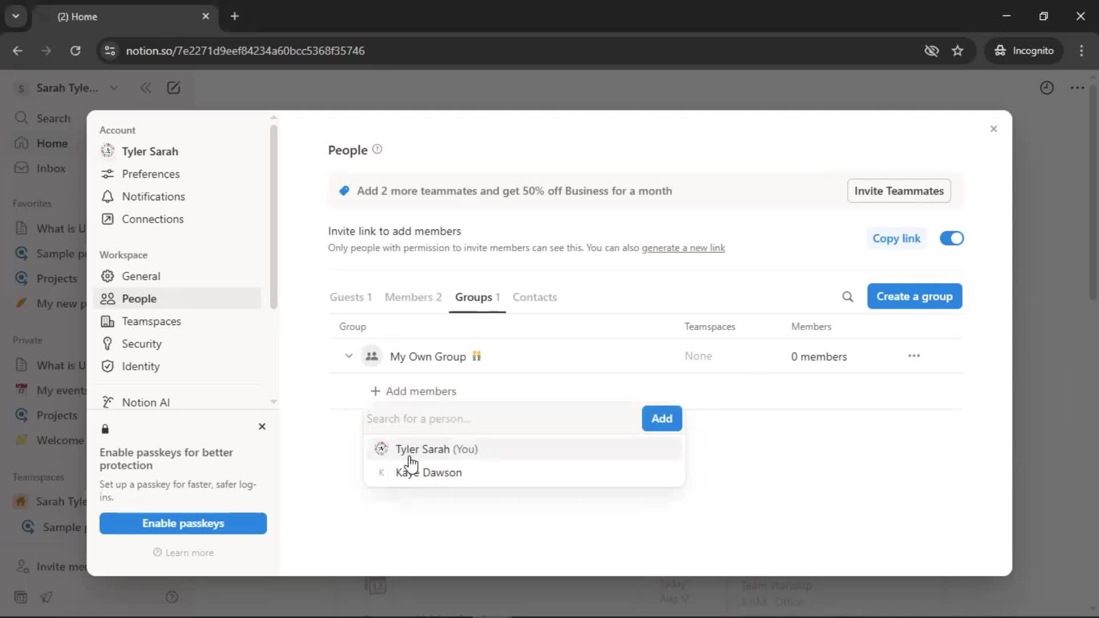Viewport: 1099px width, 618px height.
Task: Switch to the Contacts tab
Action: pos(535,297)
